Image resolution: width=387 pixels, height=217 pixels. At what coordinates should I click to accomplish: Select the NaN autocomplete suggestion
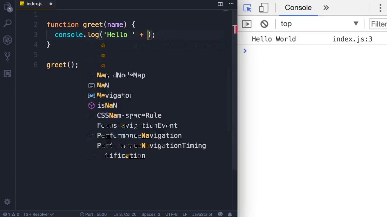click(x=103, y=85)
